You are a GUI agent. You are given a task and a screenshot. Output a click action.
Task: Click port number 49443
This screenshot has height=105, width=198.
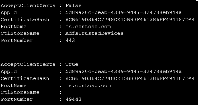(x=73, y=99)
